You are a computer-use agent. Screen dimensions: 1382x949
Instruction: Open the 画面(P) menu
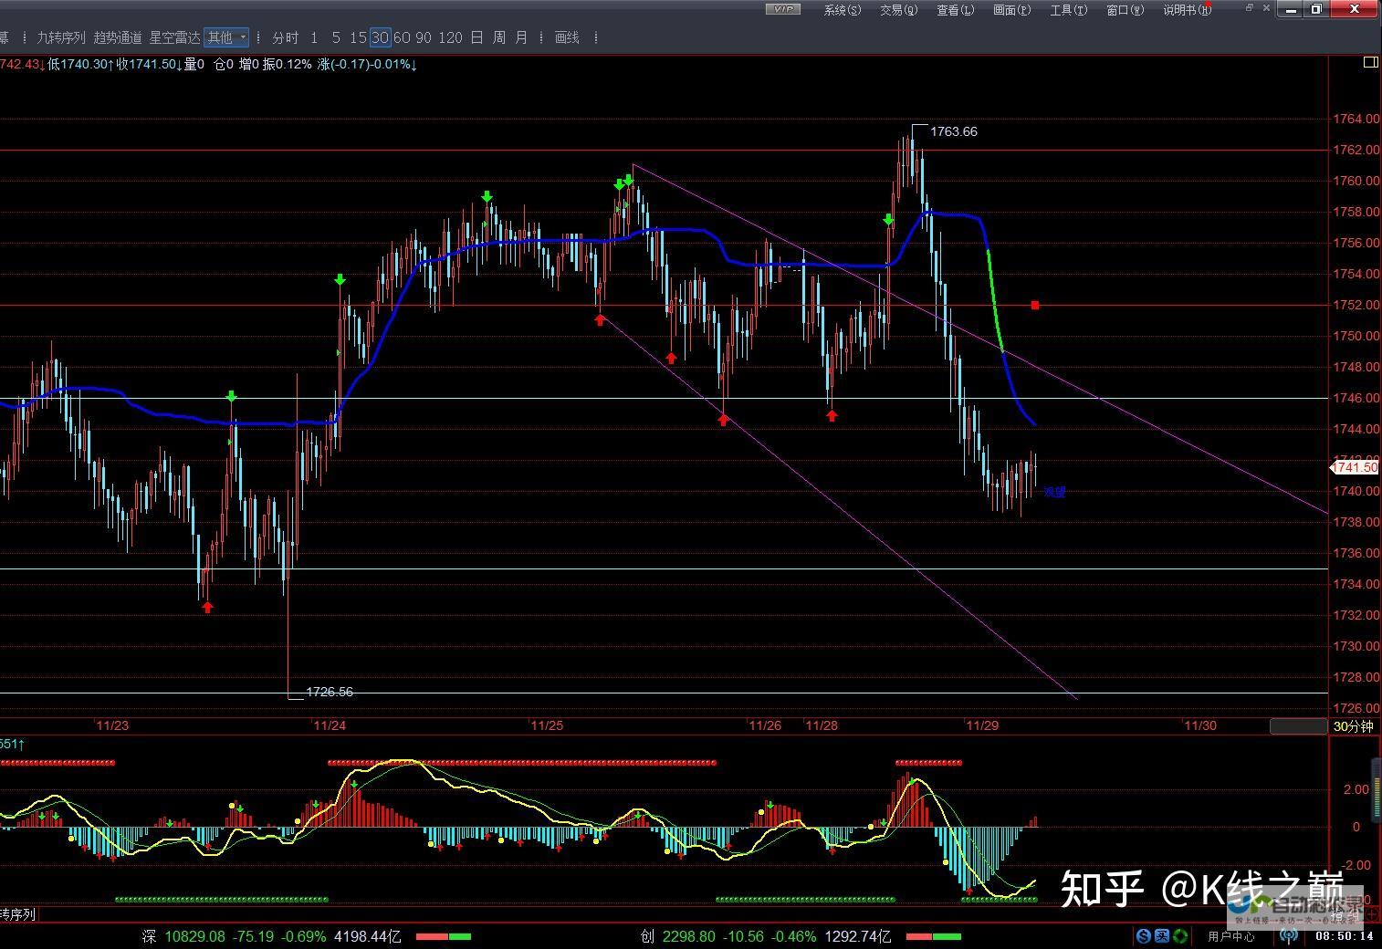[x=1011, y=10]
